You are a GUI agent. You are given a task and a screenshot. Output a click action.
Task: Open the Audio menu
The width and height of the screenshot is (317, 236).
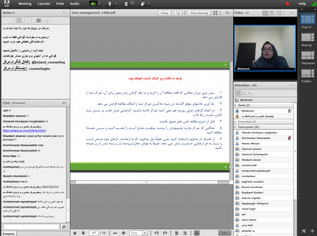(74, 4)
